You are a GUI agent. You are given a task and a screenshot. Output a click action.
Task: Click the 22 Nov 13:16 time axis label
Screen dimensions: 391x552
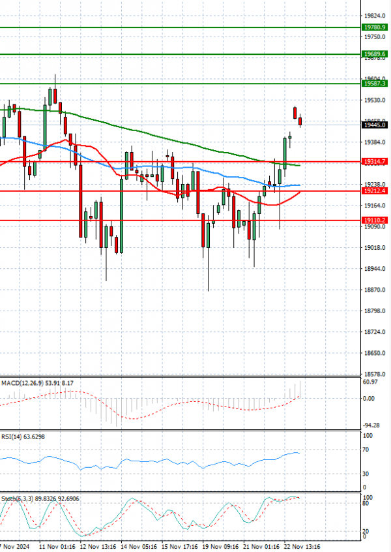(302, 547)
